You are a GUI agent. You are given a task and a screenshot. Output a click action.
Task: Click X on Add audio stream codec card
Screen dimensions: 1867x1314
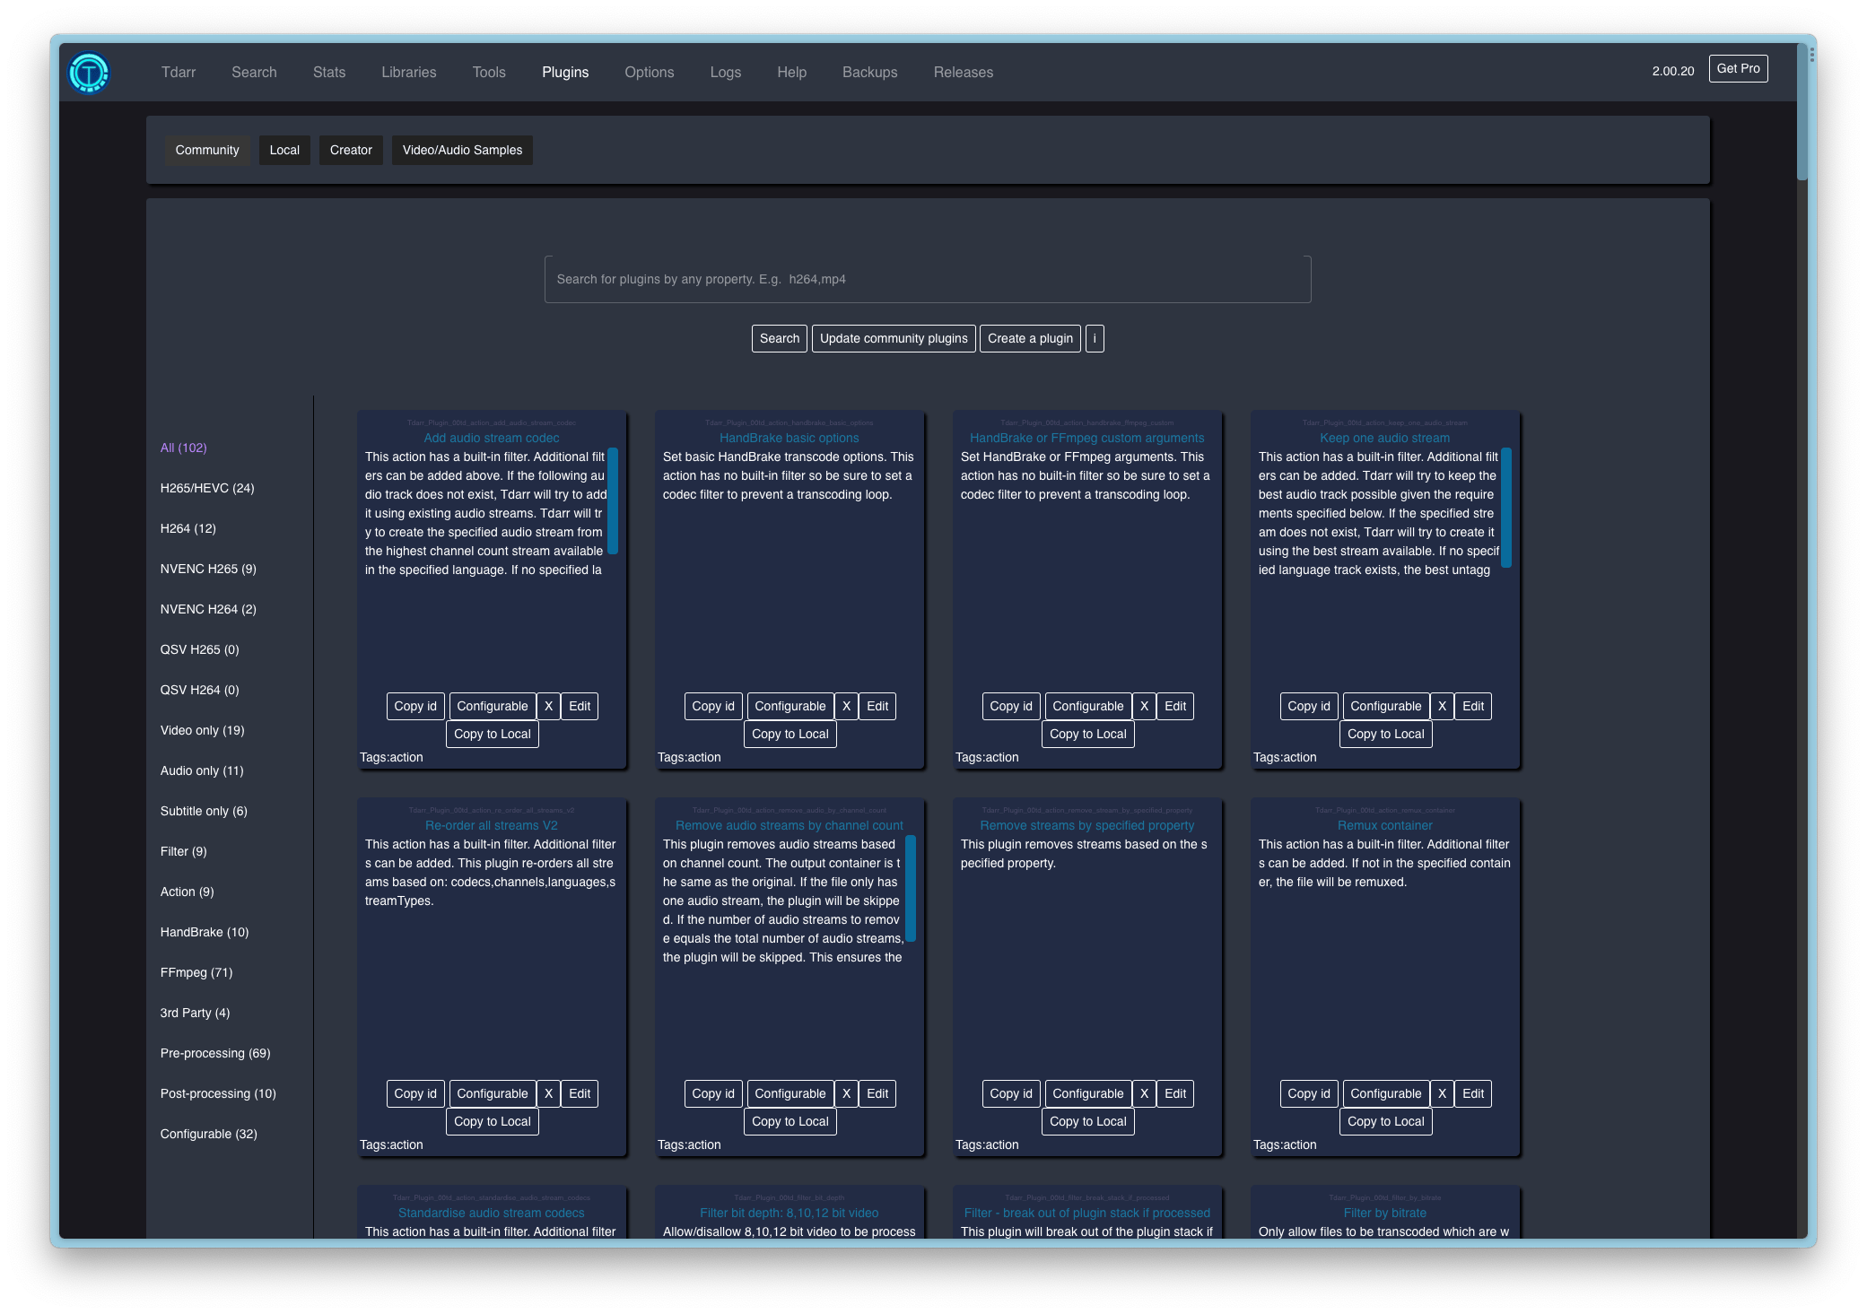click(548, 706)
